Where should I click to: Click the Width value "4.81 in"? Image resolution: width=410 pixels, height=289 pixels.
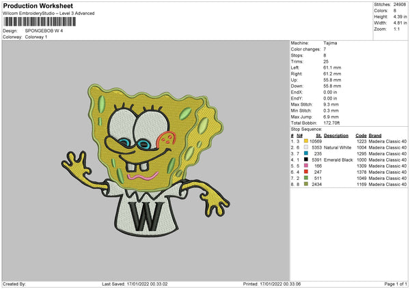[x=400, y=23]
